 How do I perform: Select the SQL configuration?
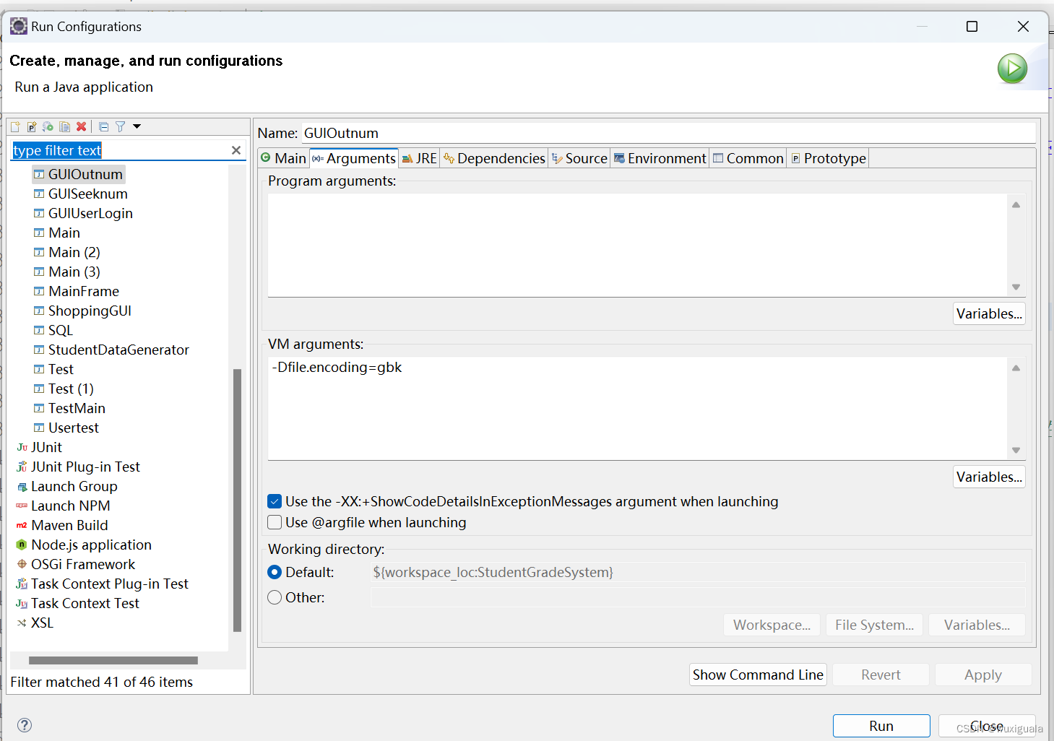[x=53, y=330]
